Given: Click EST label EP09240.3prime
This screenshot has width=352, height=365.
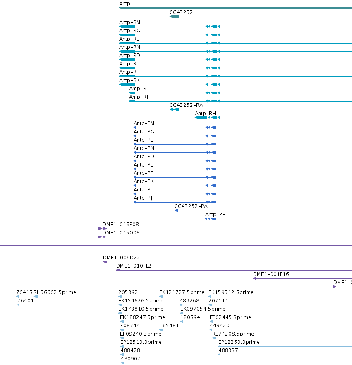Looking at the screenshot, I should point(141,334).
